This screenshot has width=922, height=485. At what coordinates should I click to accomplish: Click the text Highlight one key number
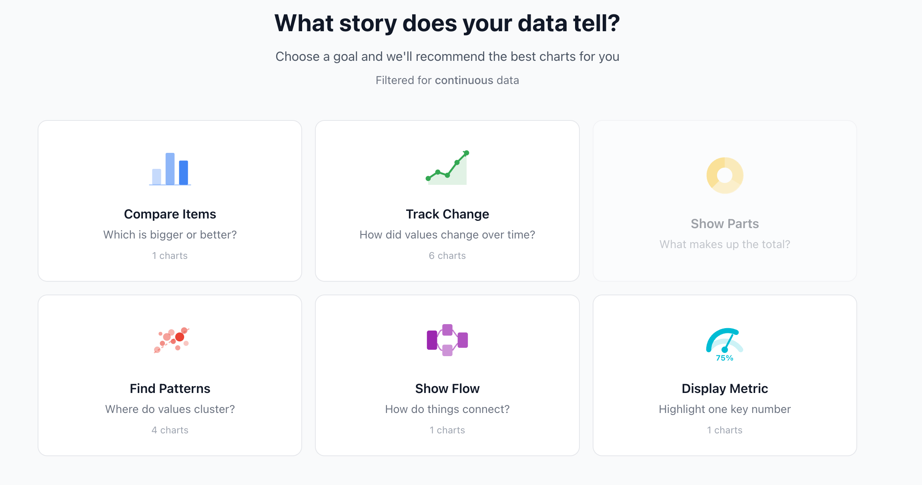click(x=724, y=409)
